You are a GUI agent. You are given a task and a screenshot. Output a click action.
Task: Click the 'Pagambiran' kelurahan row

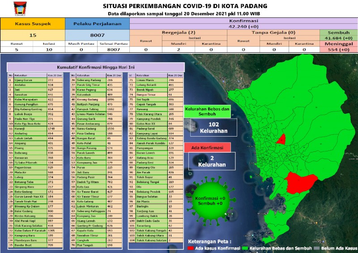tap(35, 167)
